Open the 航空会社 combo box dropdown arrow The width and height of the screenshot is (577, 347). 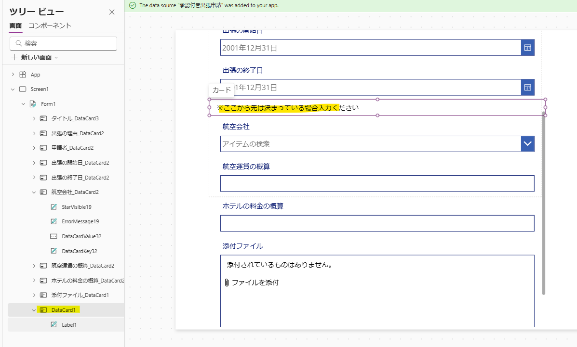528,144
